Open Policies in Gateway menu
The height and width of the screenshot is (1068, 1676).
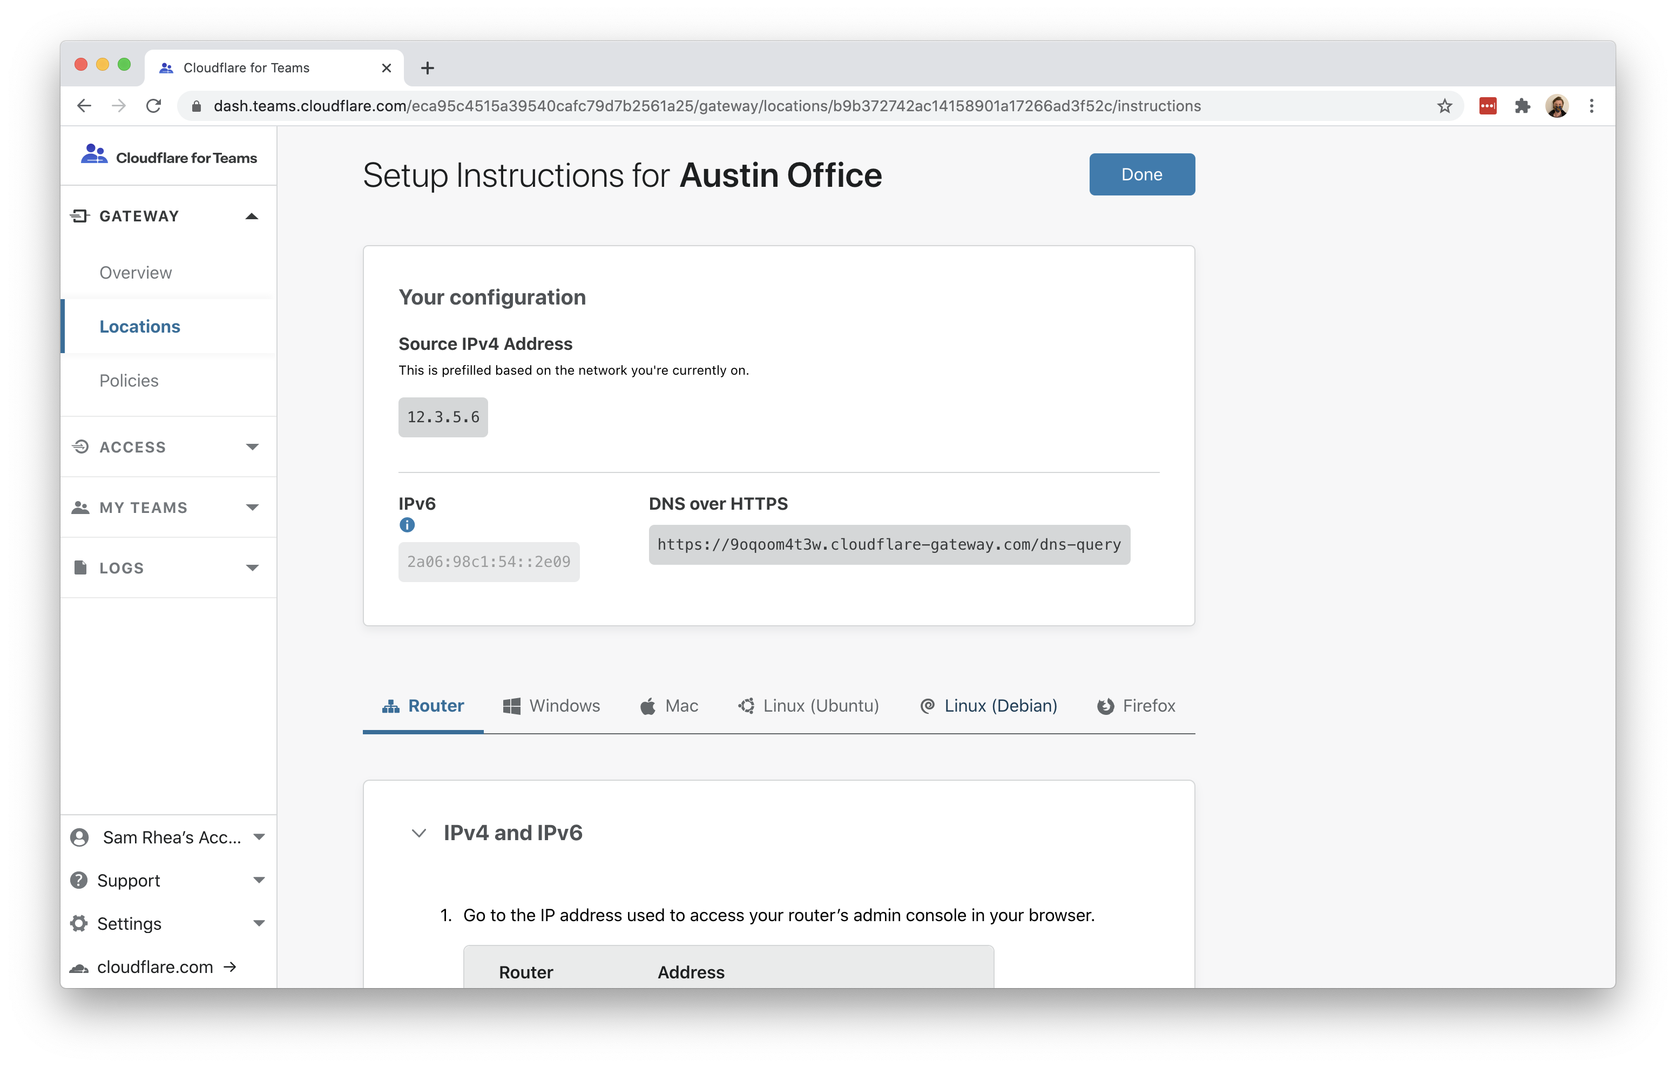click(x=129, y=381)
